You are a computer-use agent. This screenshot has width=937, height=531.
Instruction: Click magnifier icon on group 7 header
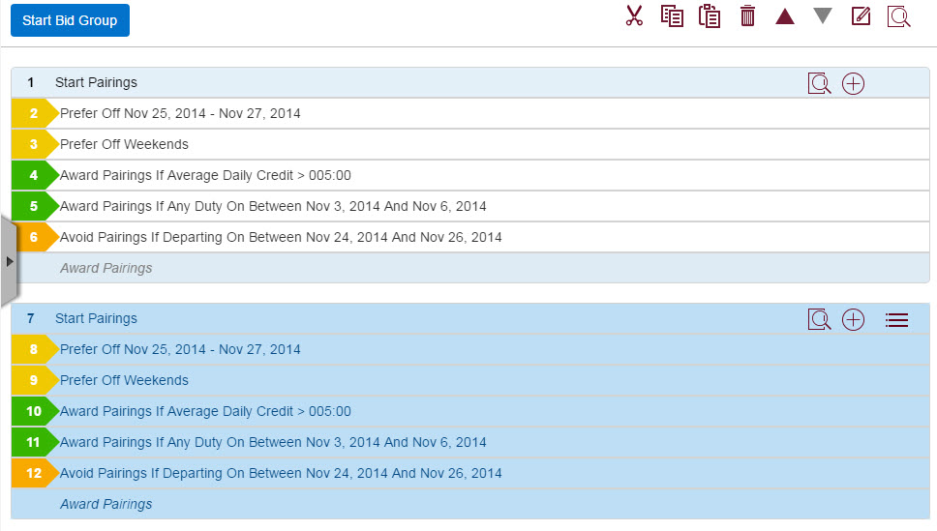[x=819, y=319]
